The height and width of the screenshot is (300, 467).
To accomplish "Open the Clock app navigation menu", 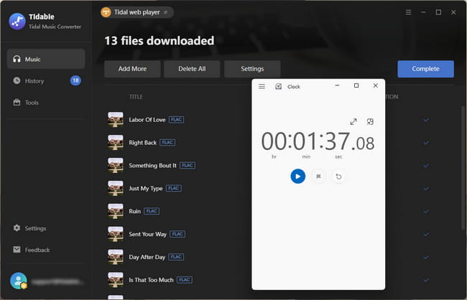I will pos(262,86).
